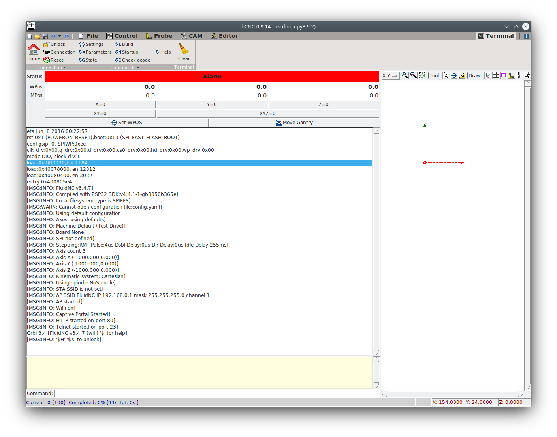Send $C Check gcode command
This screenshot has width=557, height=437.
coord(133,60)
